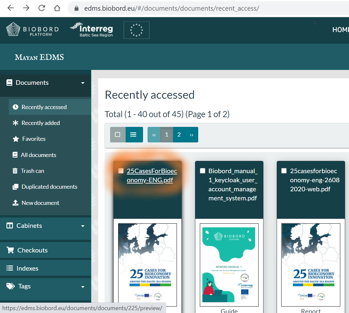Open 25CasesForBioeconomy-ENG.pdf link
The height and width of the screenshot is (313, 349).
click(152, 175)
